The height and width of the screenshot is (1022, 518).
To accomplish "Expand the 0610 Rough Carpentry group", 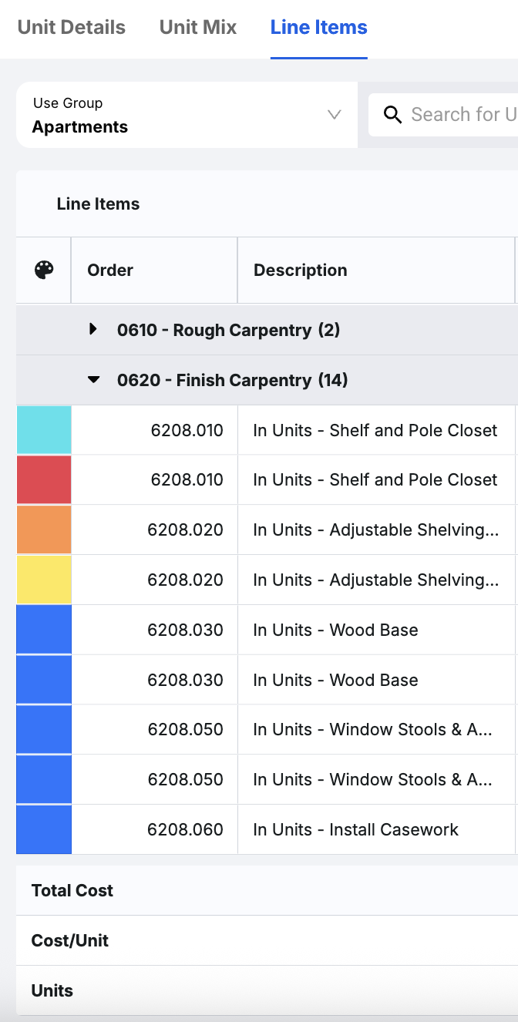I will click(93, 330).
